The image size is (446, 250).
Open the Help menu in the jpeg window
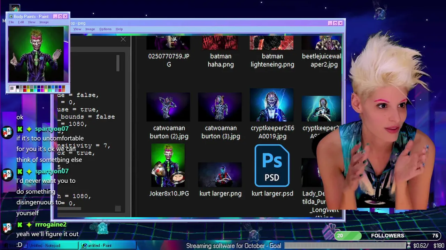click(x=119, y=29)
